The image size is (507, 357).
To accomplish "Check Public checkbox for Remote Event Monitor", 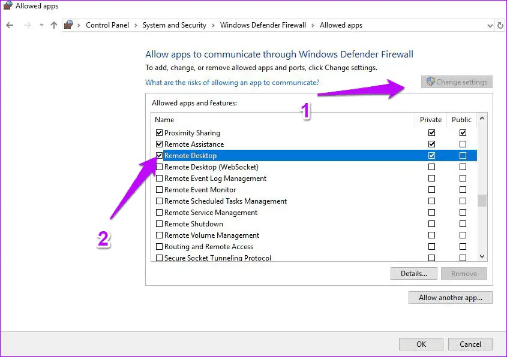I will point(463,189).
